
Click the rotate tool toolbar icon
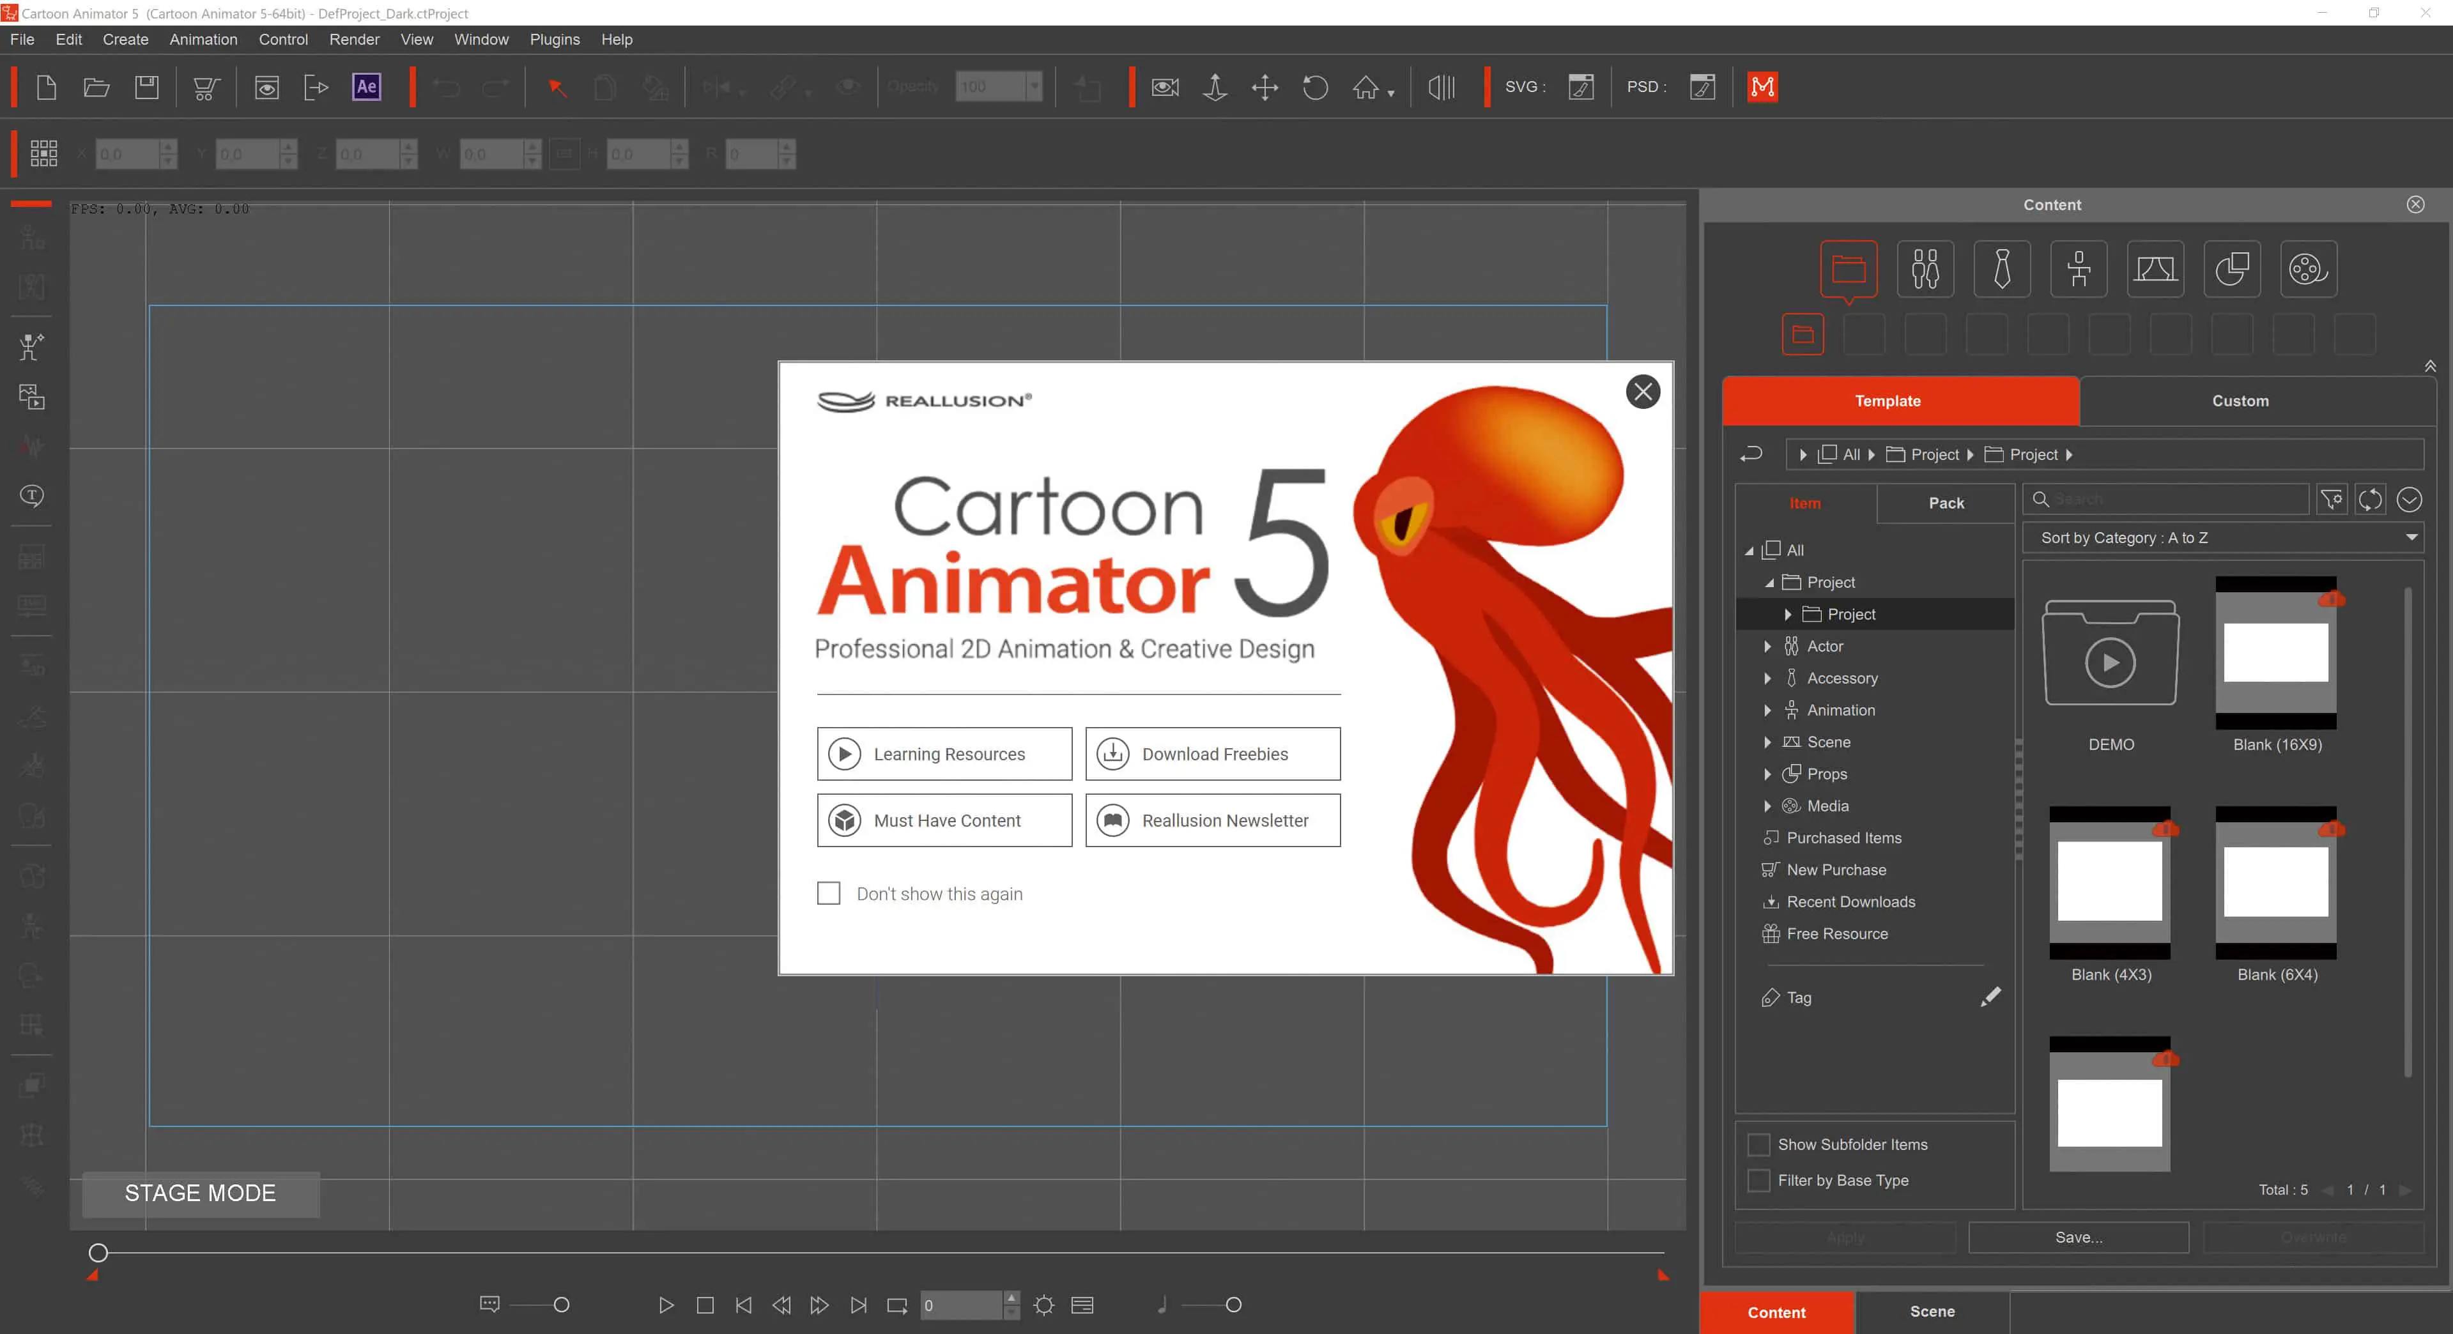1315,88
